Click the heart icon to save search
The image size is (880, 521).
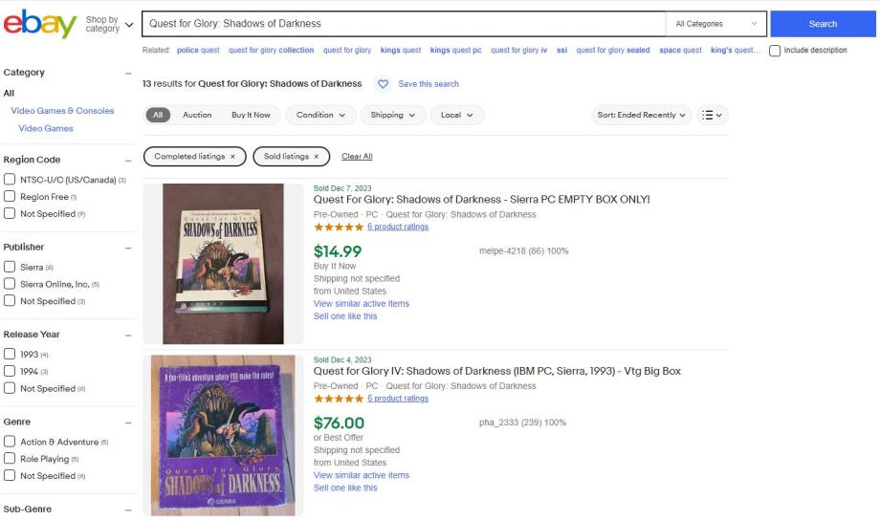383,84
